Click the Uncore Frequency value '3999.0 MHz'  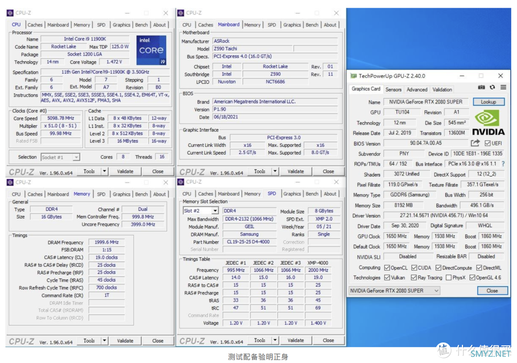[143, 224]
